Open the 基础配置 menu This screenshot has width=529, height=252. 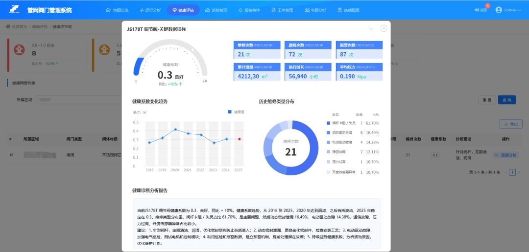point(348,10)
